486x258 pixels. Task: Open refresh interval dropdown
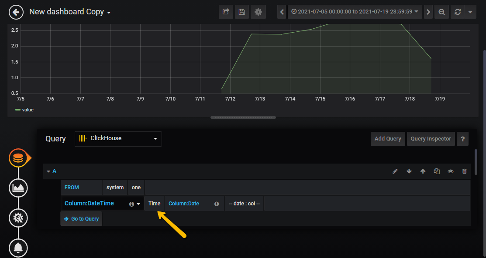click(x=470, y=12)
